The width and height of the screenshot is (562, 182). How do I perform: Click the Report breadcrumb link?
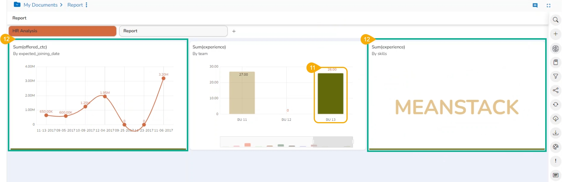(75, 5)
